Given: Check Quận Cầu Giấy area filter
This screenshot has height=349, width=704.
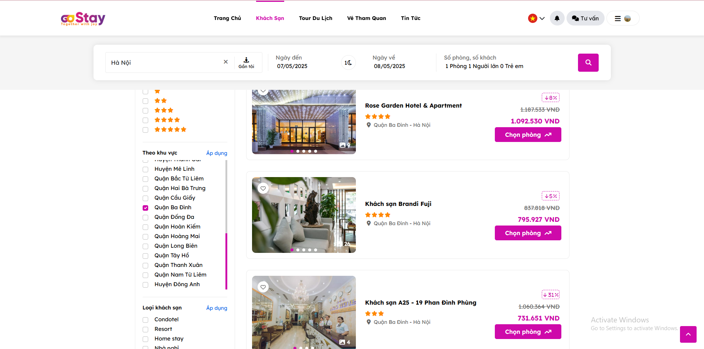Looking at the screenshot, I should (x=146, y=198).
